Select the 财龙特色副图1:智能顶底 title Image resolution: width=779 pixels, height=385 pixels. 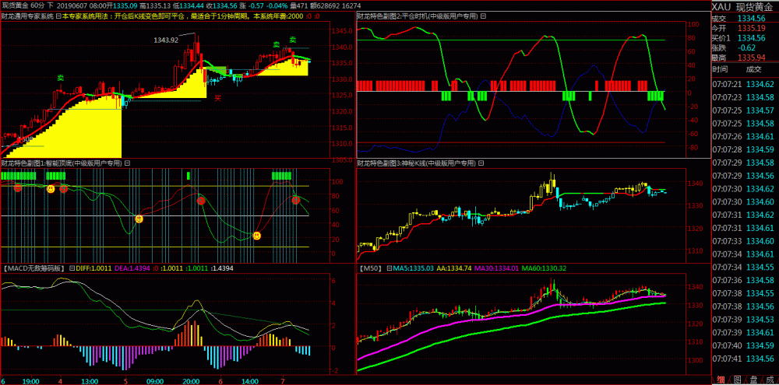(x=62, y=163)
